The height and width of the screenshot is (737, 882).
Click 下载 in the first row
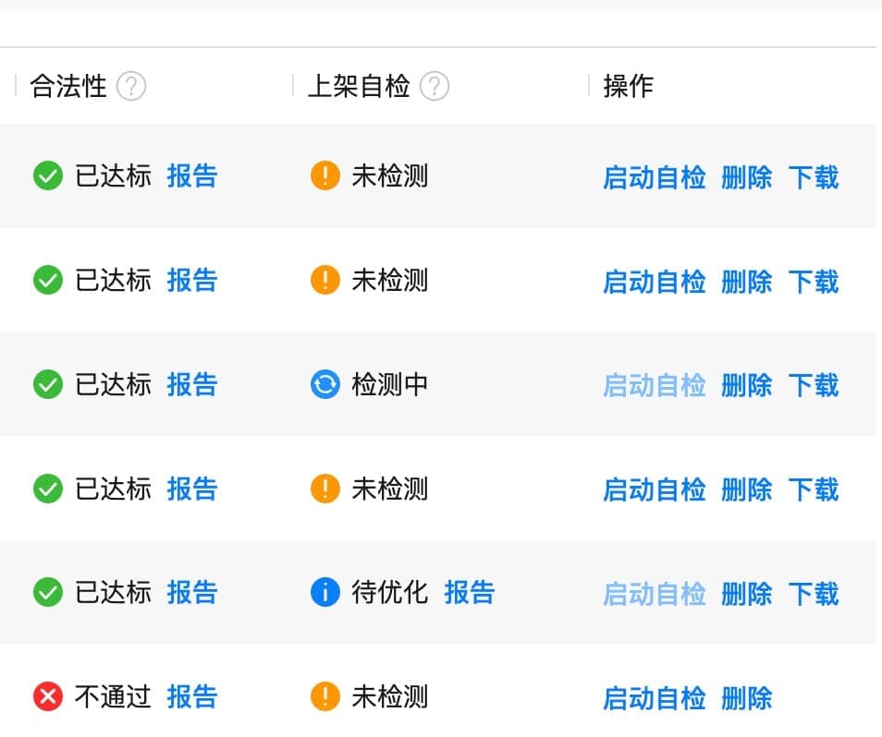click(814, 177)
